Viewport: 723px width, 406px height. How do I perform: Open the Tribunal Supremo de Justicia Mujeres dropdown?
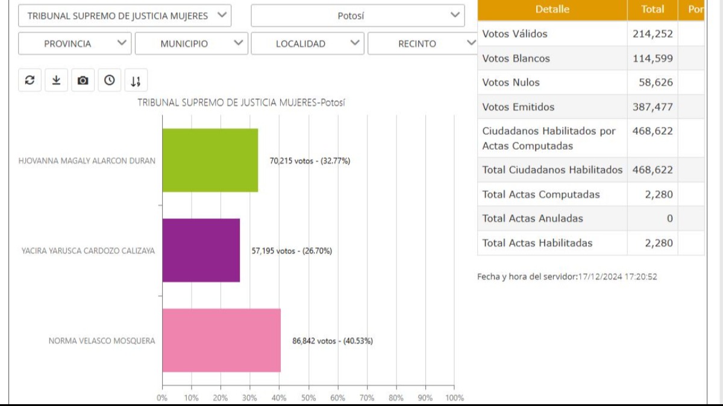125,16
